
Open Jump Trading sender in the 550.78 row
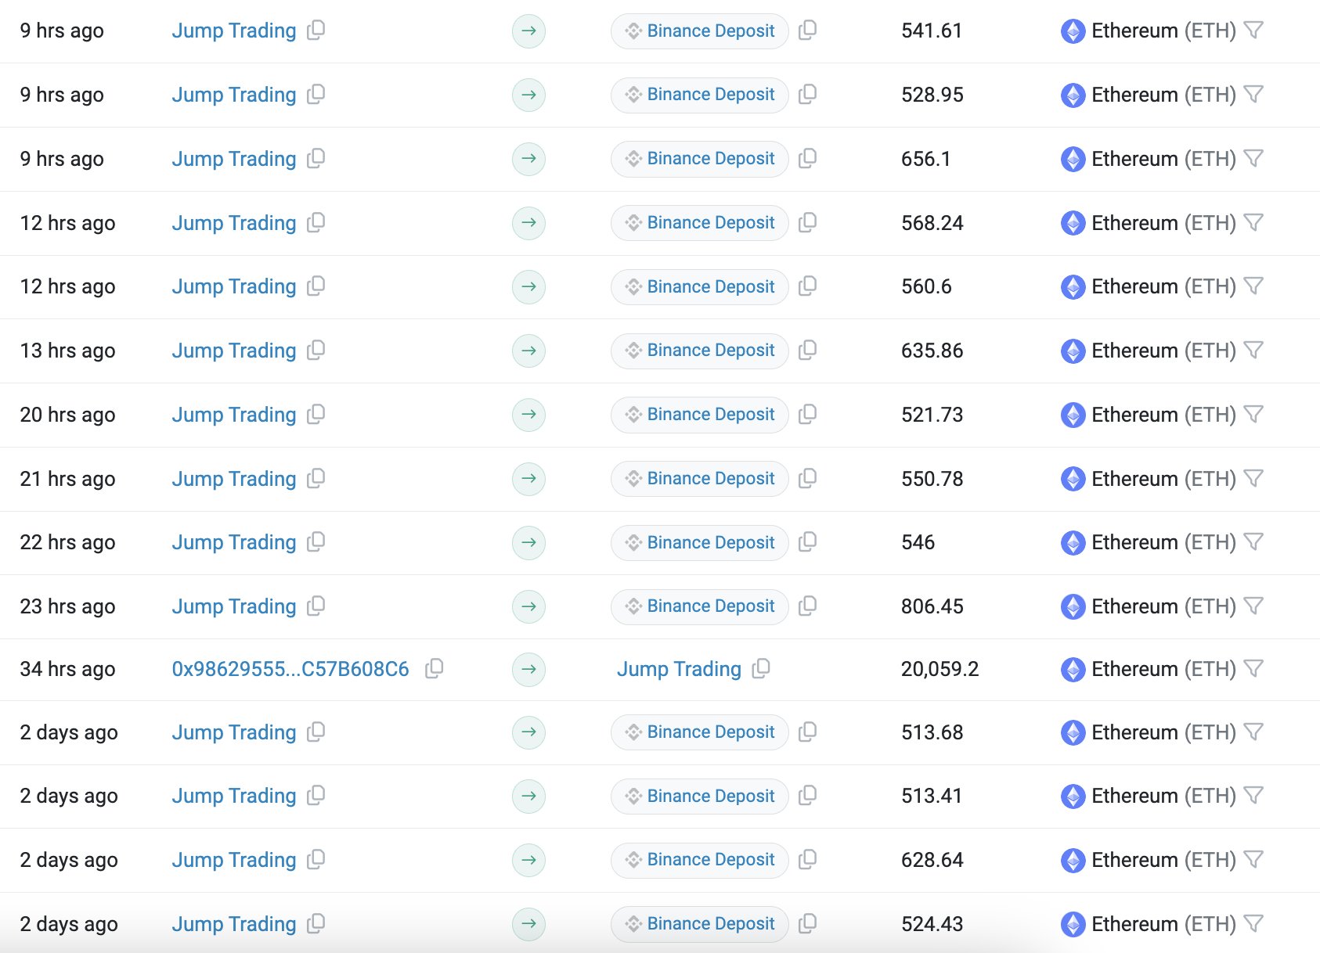coord(234,479)
